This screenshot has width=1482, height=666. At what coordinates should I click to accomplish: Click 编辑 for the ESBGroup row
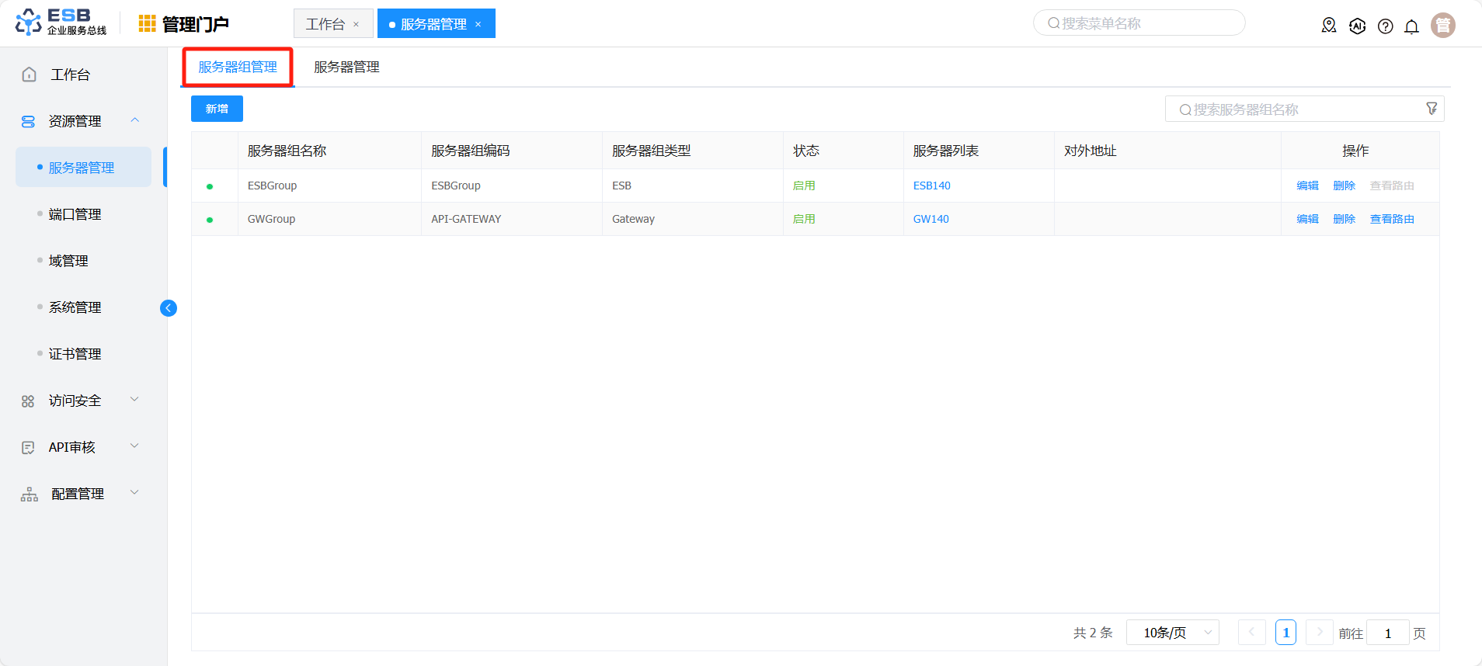point(1307,186)
